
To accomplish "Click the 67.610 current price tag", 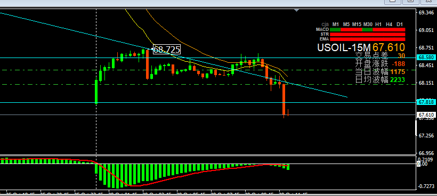I will tap(426, 115).
